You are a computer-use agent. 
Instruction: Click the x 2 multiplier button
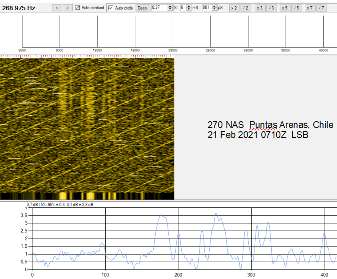tap(234, 8)
